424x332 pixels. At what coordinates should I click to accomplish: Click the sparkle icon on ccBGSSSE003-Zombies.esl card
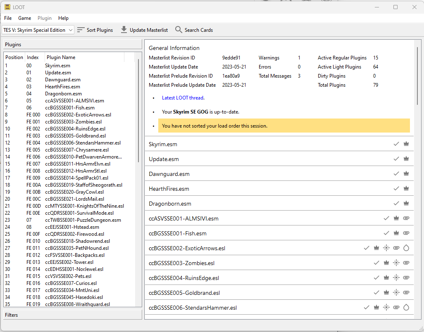(396, 263)
